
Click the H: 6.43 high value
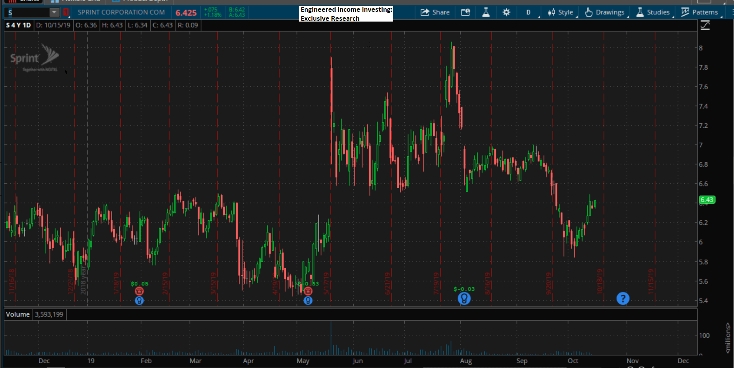click(113, 25)
